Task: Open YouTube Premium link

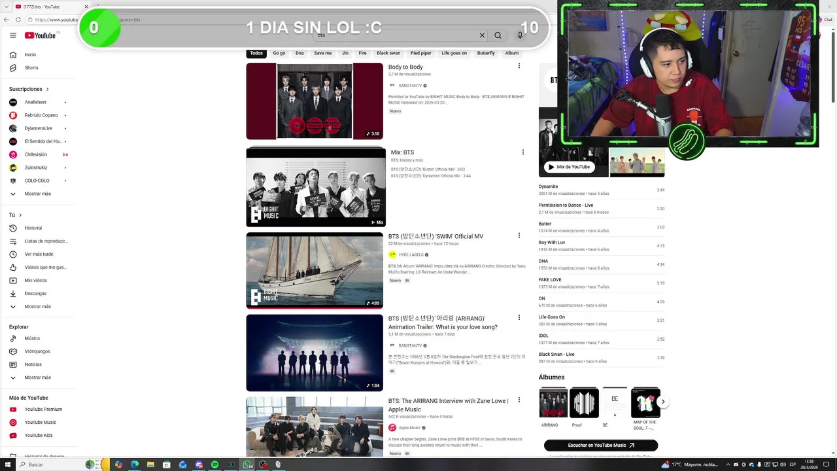Action: click(x=37, y=410)
